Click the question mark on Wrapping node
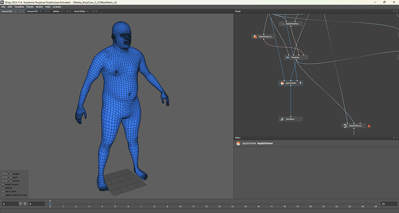Screen dimensions: 399x213 point(306,58)
